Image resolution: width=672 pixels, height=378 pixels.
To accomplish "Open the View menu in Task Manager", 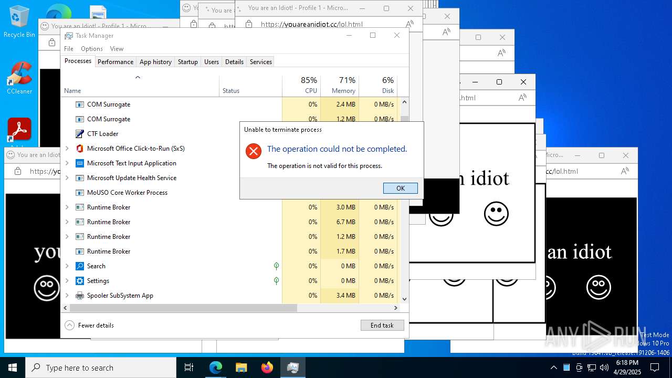I will [117, 48].
